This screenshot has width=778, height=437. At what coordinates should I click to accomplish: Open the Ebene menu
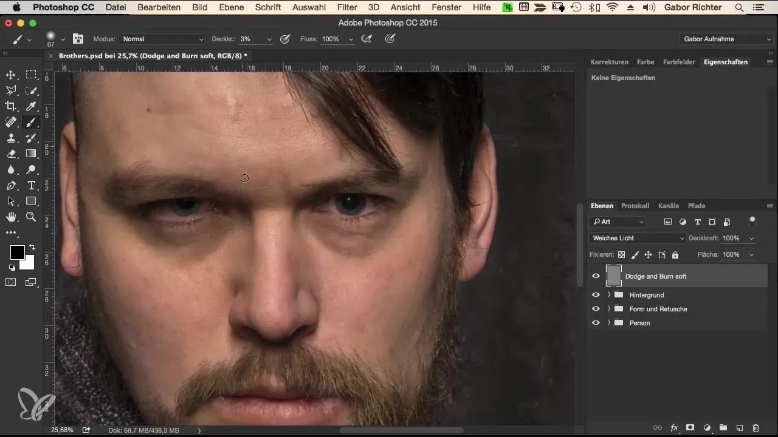coord(231,7)
